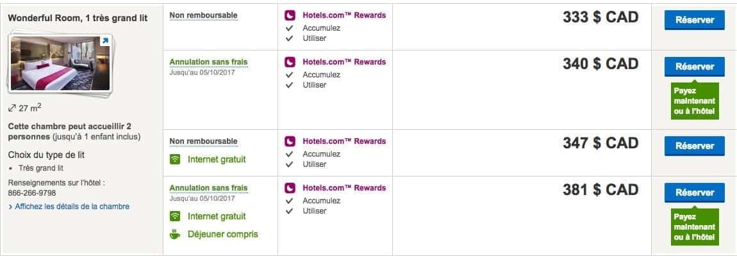Click the first Non remboursable policy link
Screen dimensions: 737x259
click(x=203, y=15)
